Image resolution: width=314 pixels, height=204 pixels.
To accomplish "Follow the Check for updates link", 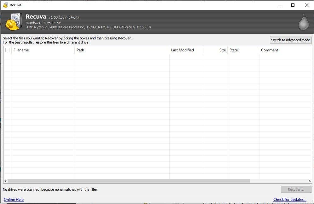I will click(290, 200).
